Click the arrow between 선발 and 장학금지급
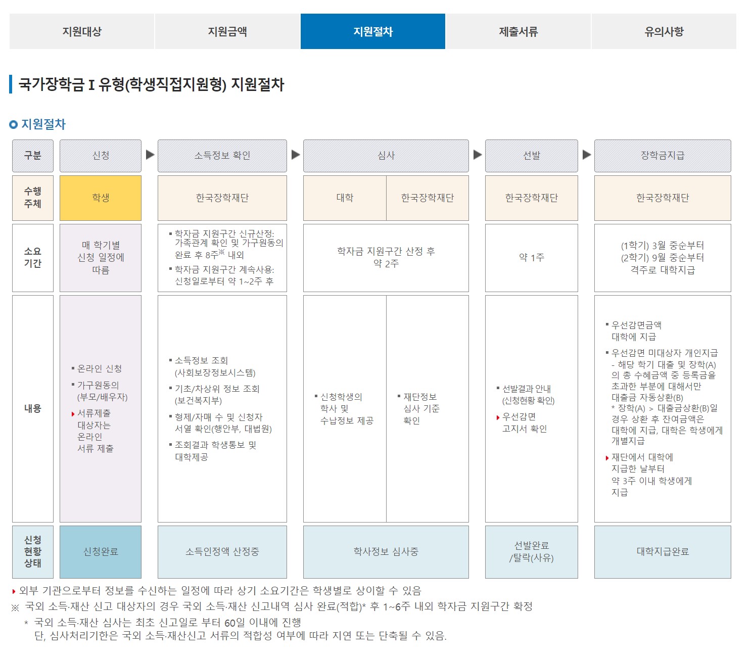754x661 pixels. (x=586, y=156)
